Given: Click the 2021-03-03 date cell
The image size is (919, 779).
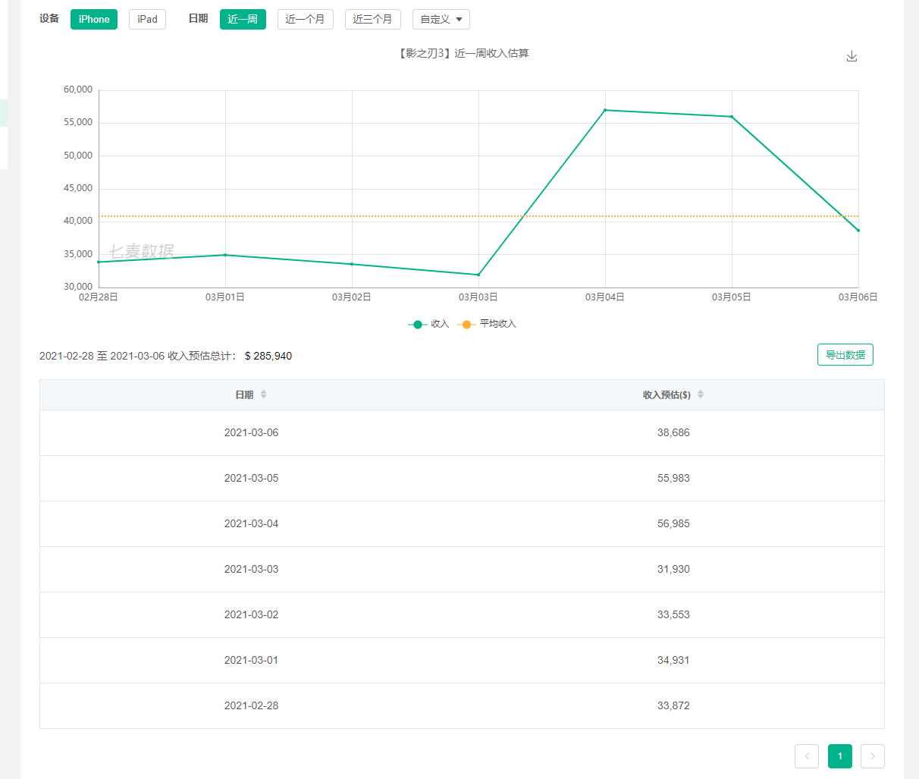Looking at the screenshot, I should click(251, 569).
